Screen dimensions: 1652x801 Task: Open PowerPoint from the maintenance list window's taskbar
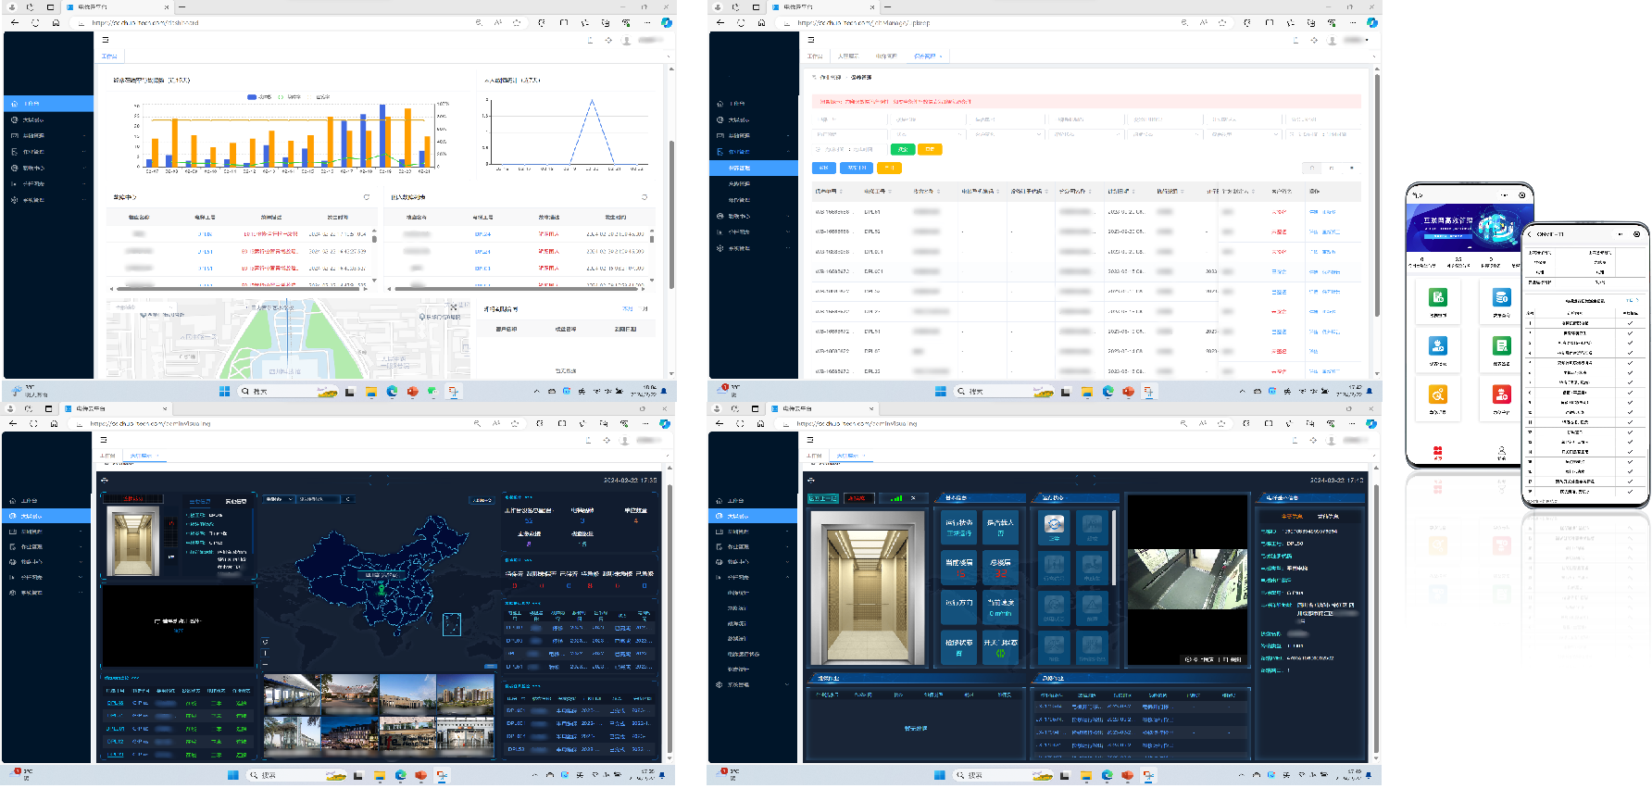click(1128, 392)
